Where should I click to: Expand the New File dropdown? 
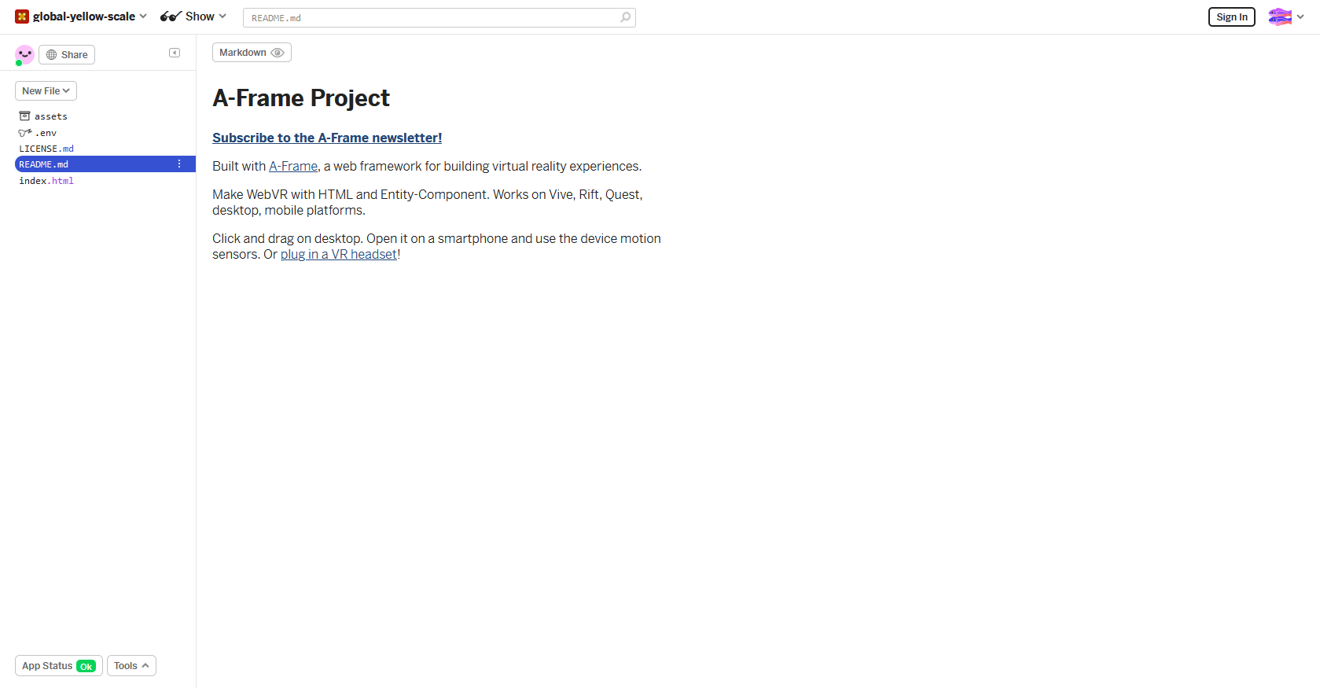[x=46, y=91]
